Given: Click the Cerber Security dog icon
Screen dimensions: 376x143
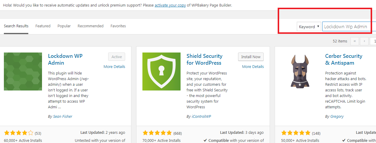Looking at the screenshot, I should click(300, 71).
